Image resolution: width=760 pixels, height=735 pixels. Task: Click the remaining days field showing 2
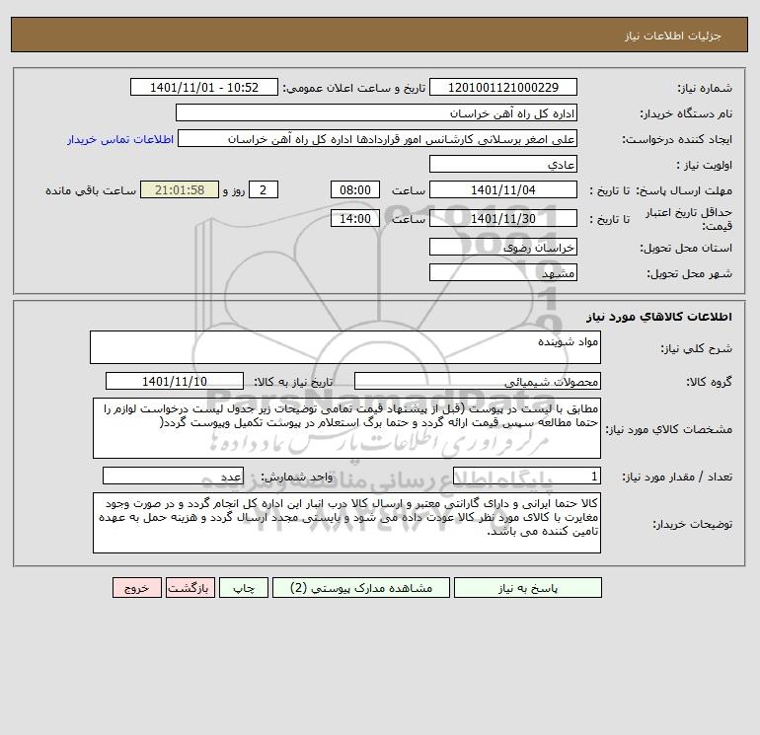[x=264, y=190]
